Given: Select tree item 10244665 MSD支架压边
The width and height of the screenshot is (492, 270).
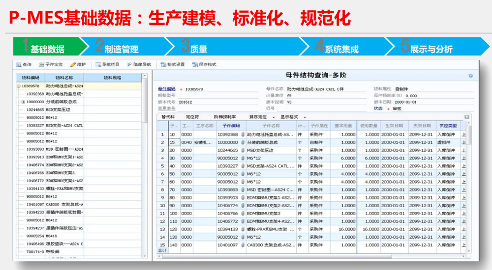Looking at the screenshot, I should [x=49, y=109].
